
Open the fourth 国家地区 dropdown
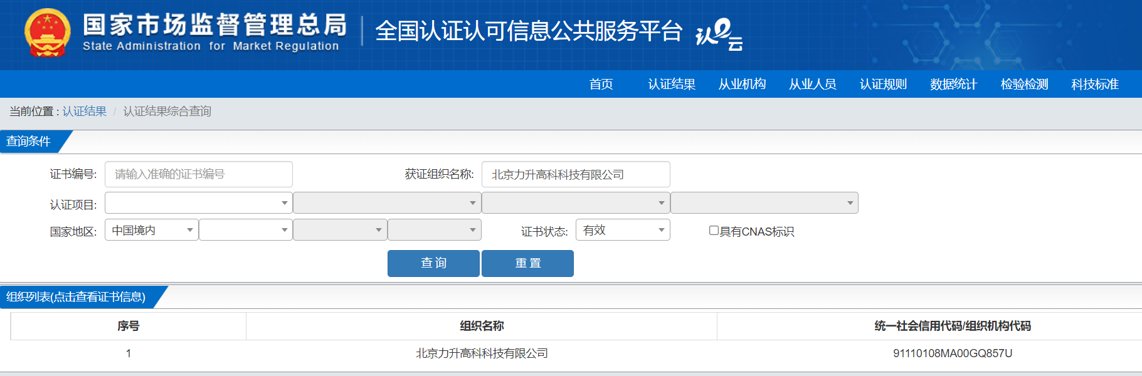[x=435, y=230]
